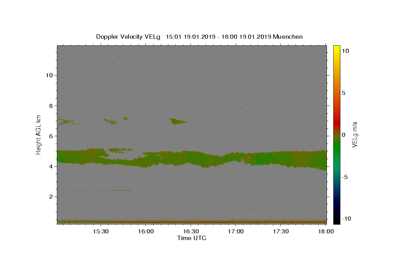Click the 8 km height tick label
This screenshot has height=269, width=404.
(x=51, y=106)
